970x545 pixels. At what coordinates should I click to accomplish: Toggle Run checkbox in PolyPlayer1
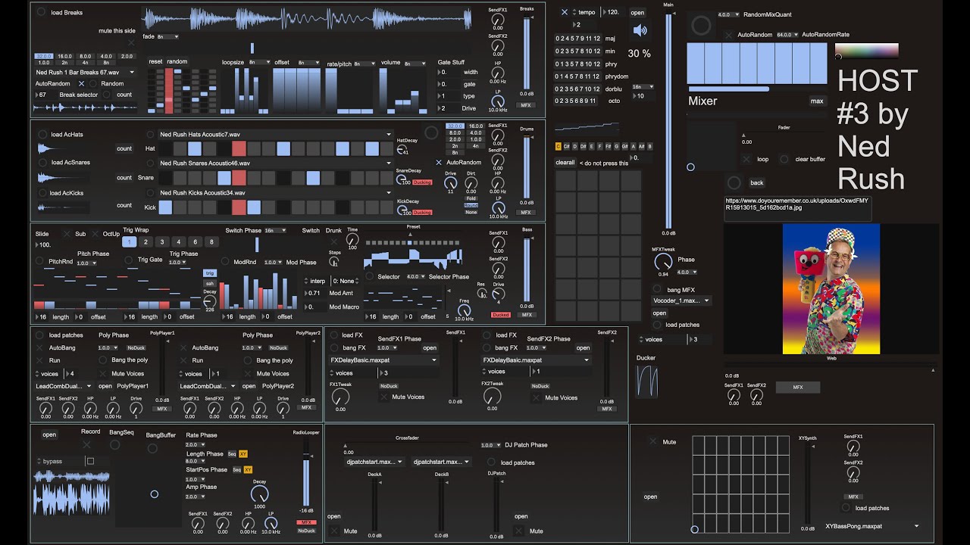pyautogui.click(x=40, y=360)
